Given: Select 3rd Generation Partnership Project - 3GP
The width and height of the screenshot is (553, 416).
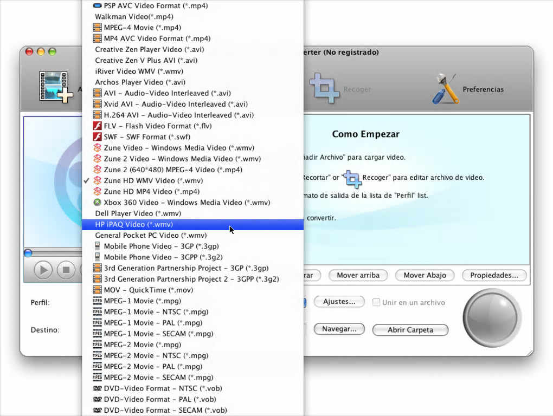Looking at the screenshot, I should 192,268.
